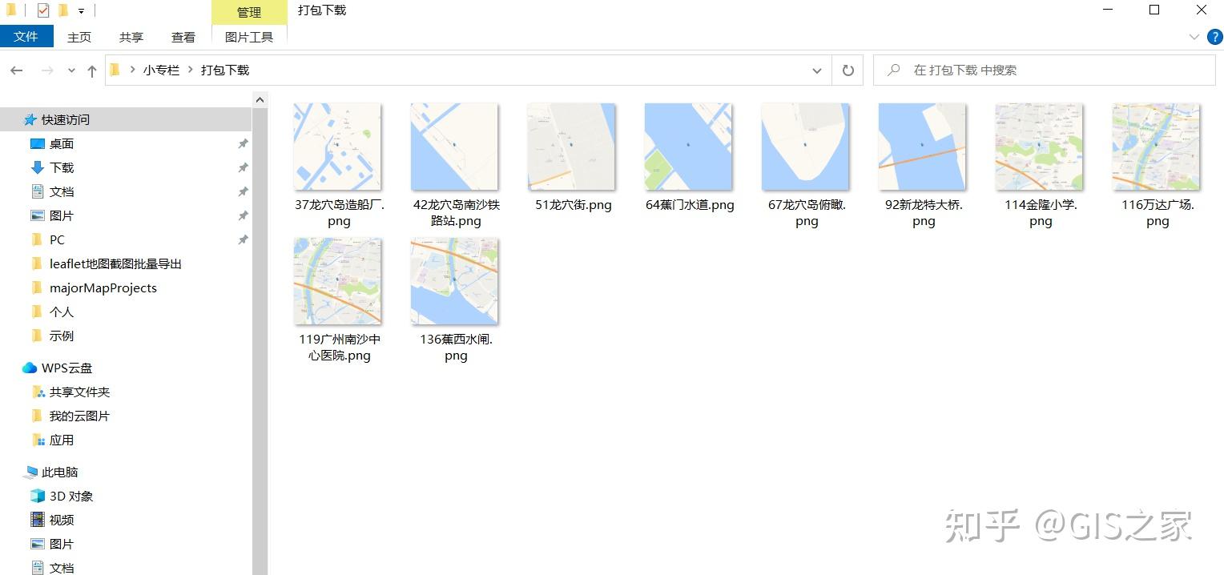Navigate back using the back arrow
Viewport: 1224px width, 575px height.
(16, 70)
